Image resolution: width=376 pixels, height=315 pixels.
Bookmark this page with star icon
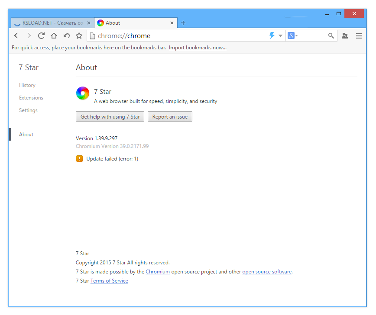click(x=79, y=35)
